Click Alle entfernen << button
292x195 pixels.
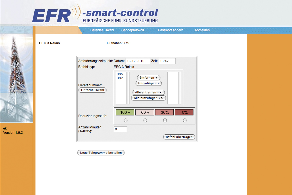click(x=148, y=92)
